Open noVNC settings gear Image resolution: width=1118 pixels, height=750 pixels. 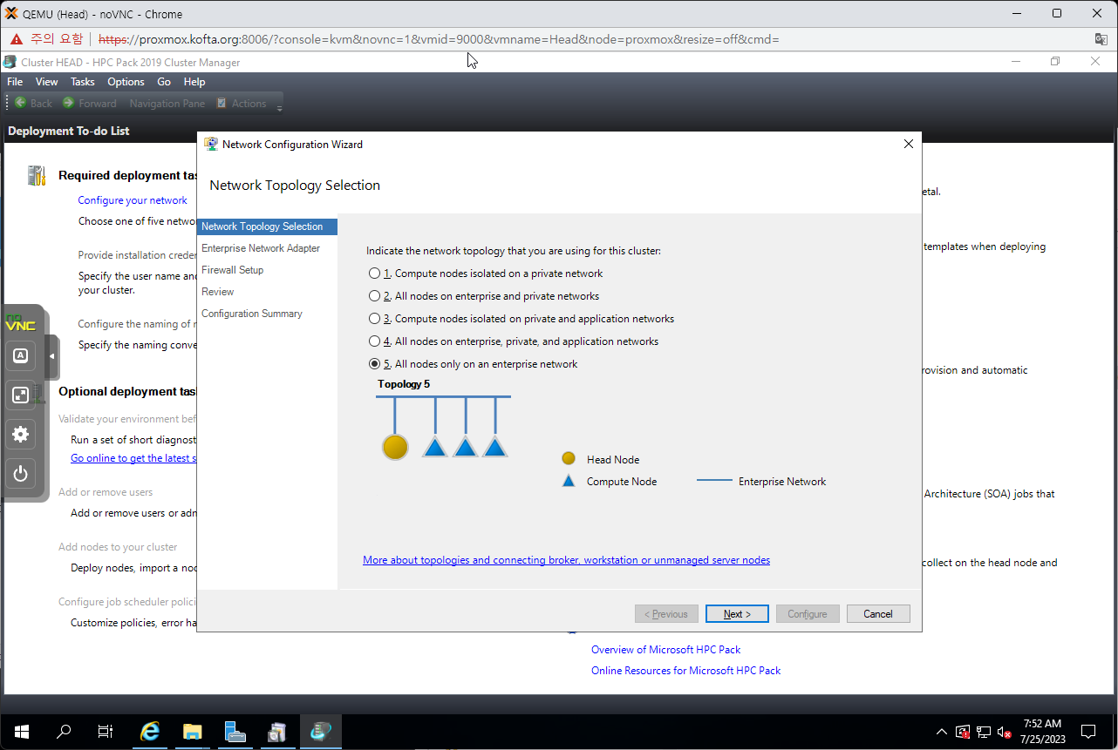(x=21, y=435)
